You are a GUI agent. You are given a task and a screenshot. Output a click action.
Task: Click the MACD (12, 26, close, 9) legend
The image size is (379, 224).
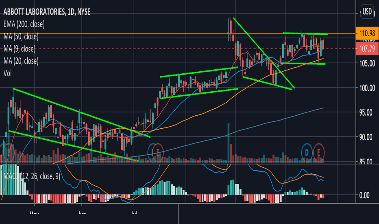(31, 176)
